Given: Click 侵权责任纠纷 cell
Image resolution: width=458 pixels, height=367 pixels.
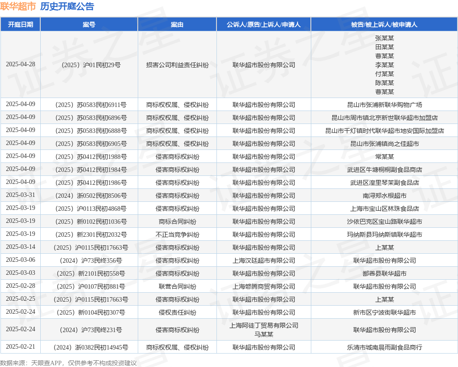Looking at the screenshot, I should coord(177,313).
